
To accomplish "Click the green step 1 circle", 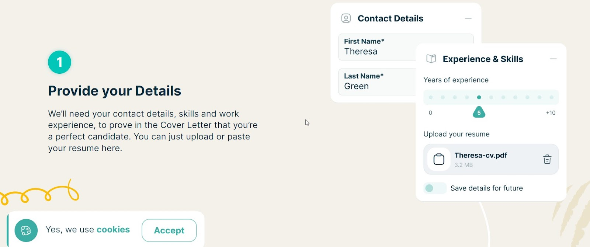I will tap(59, 62).
